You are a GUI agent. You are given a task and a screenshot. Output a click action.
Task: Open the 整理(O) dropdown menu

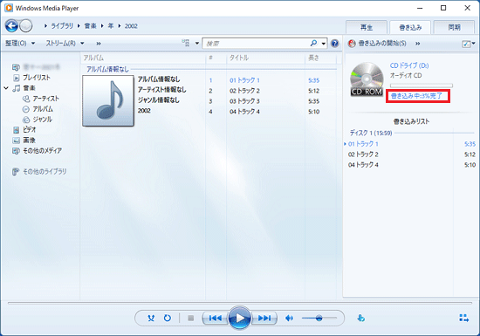pyautogui.click(x=20, y=44)
